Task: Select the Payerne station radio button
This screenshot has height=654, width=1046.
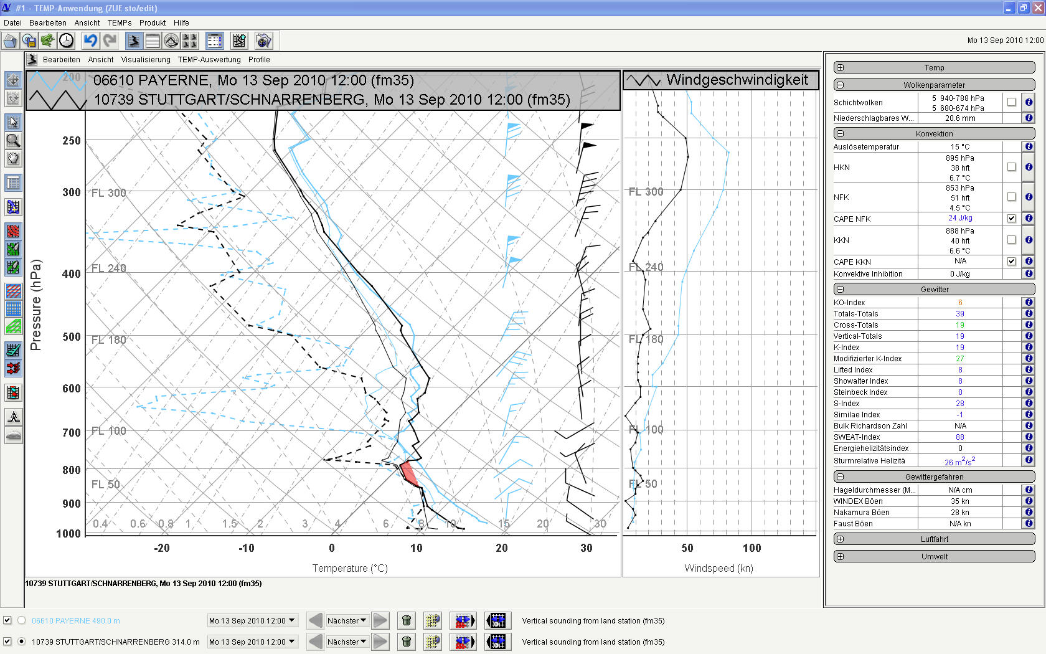Action: click(x=22, y=620)
